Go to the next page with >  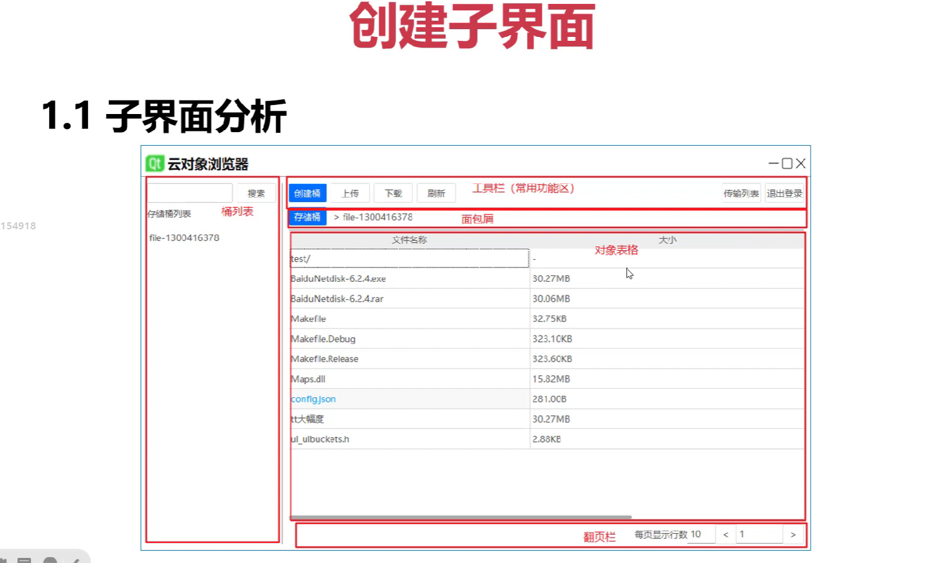793,534
